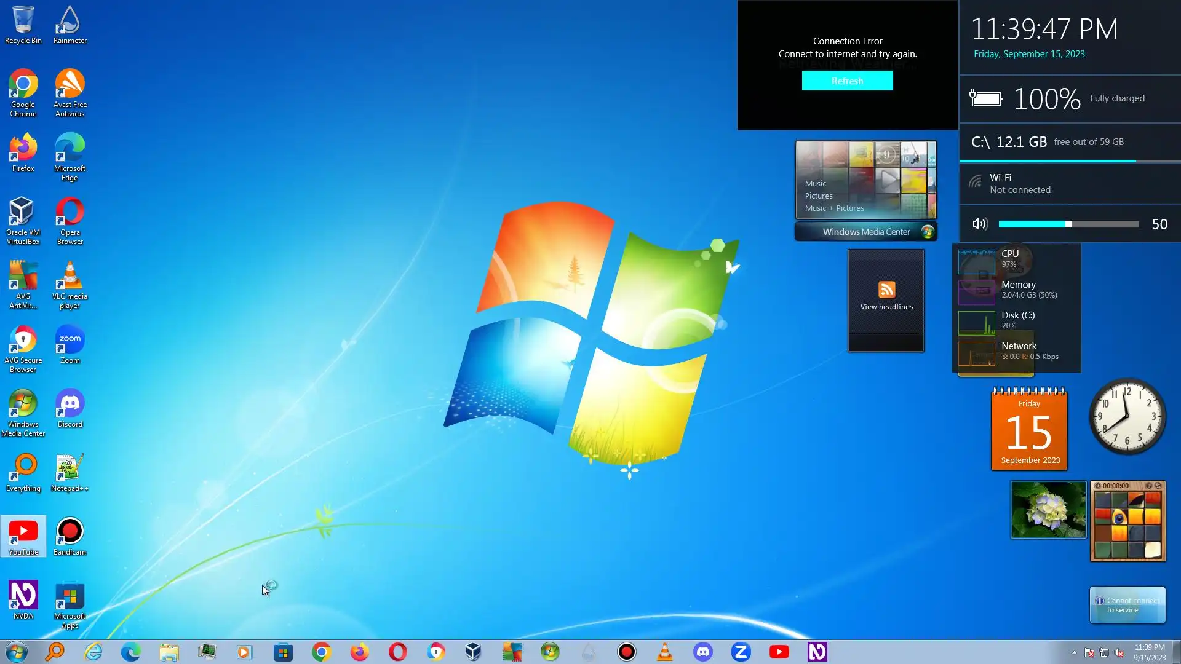Click the muted volume tray icon
1181x664 pixels.
1119,652
